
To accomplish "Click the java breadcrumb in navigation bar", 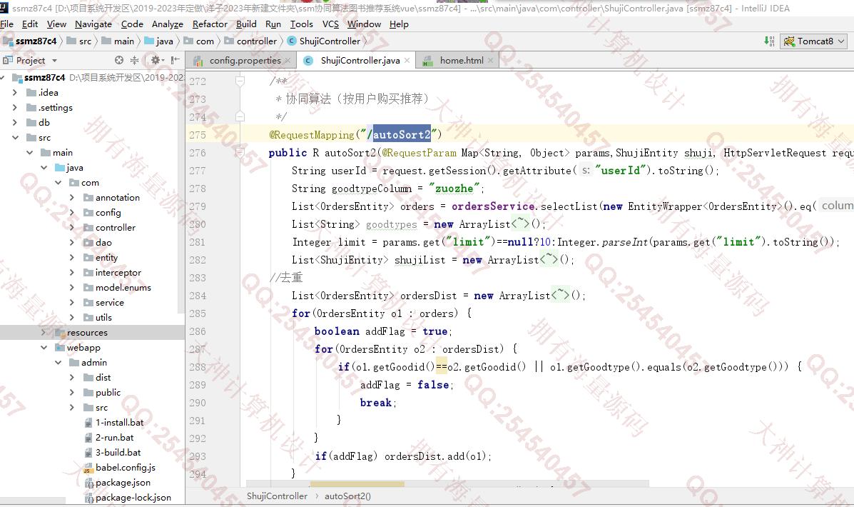I will [x=158, y=41].
